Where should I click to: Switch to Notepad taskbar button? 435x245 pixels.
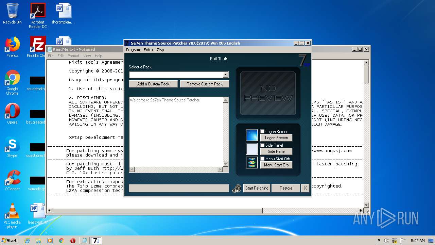(x=84, y=241)
